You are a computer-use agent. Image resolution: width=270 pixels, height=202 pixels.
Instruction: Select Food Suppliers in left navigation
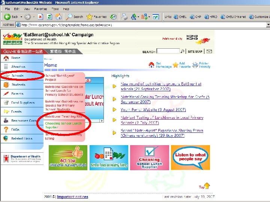click(x=22, y=102)
